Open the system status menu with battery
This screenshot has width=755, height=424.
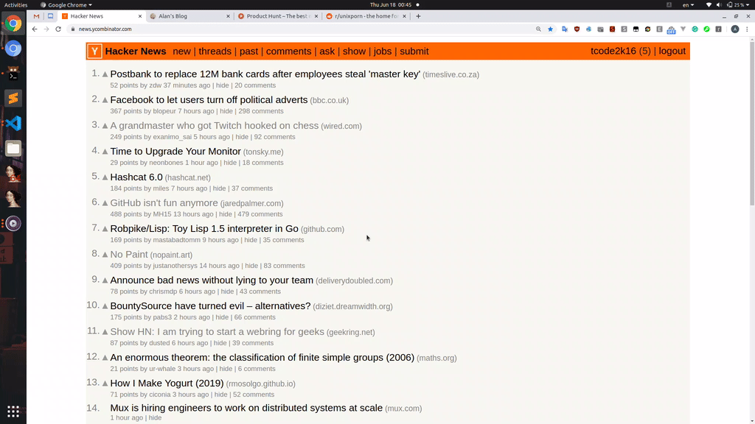pos(727,5)
